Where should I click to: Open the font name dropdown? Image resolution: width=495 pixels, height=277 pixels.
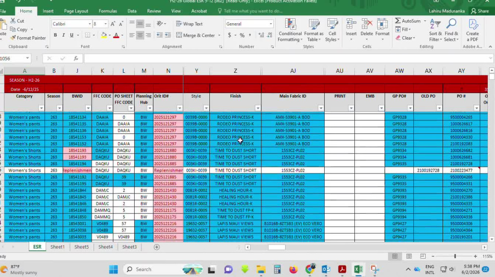pyautogui.click(x=90, y=24)
